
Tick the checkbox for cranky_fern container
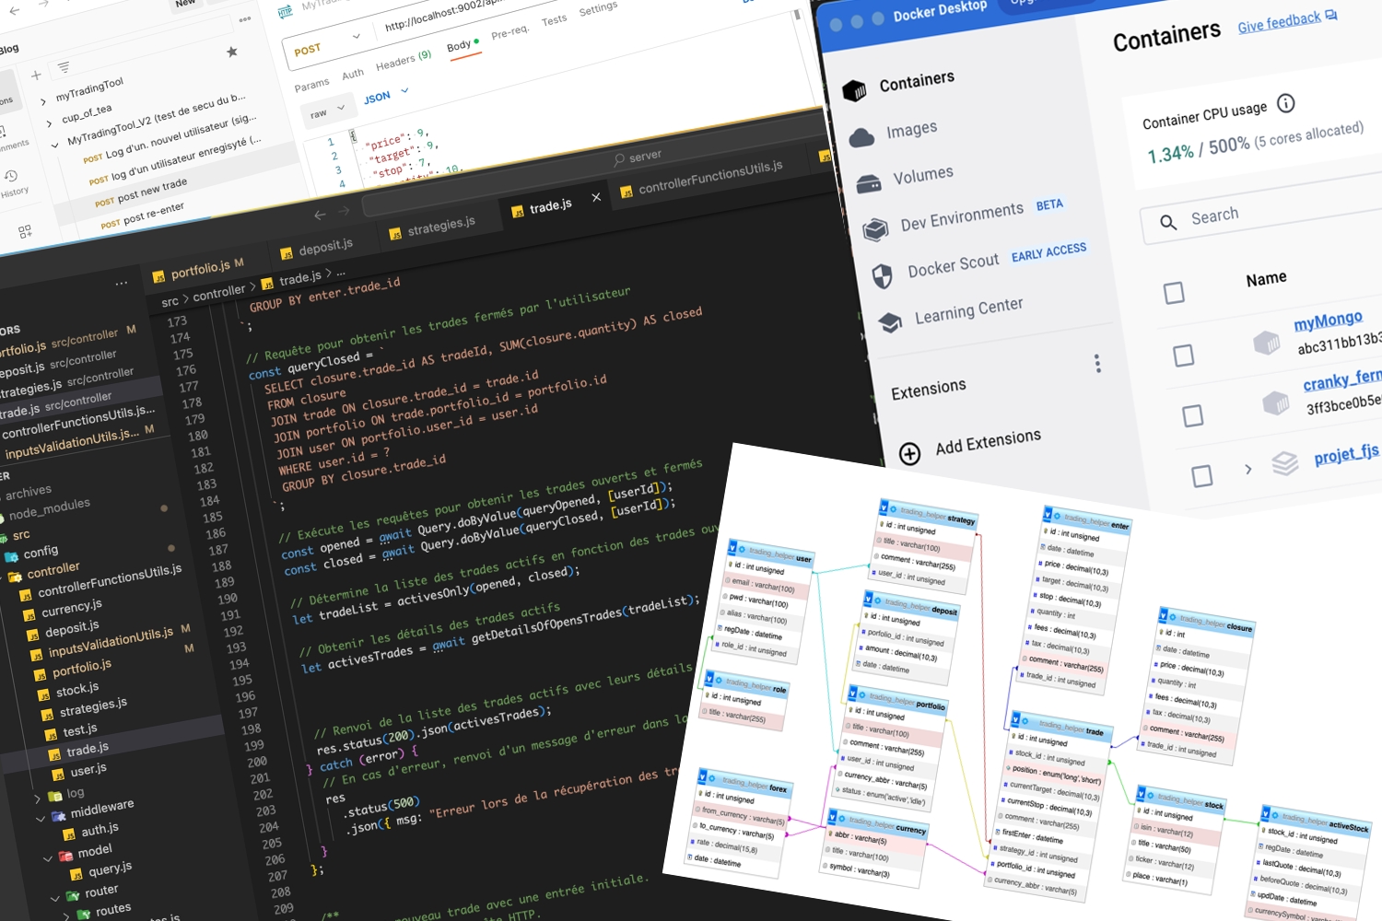click(1193, 415)
